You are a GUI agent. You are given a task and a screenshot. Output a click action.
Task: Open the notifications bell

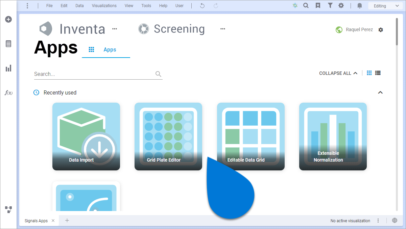[x=360, y=6]
